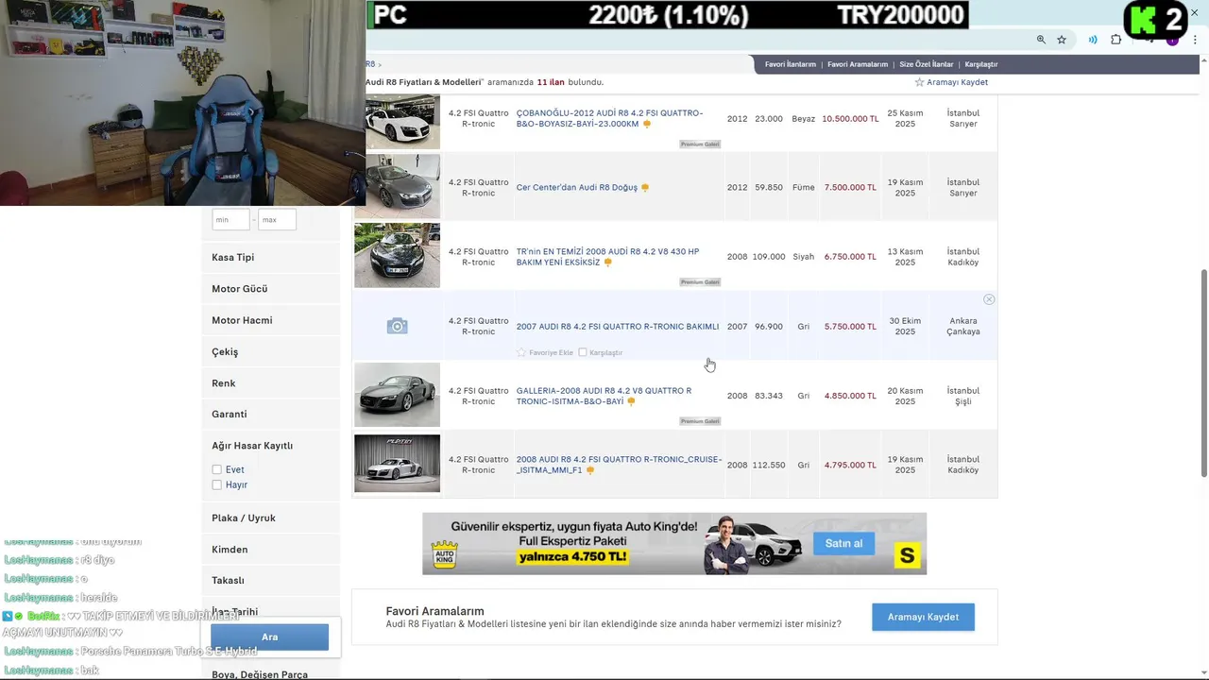The width and height of the screenshot is (1209, 680).
Task: Click the page vertical scrollbar thumb
Action: click(x=1203, y=373)
